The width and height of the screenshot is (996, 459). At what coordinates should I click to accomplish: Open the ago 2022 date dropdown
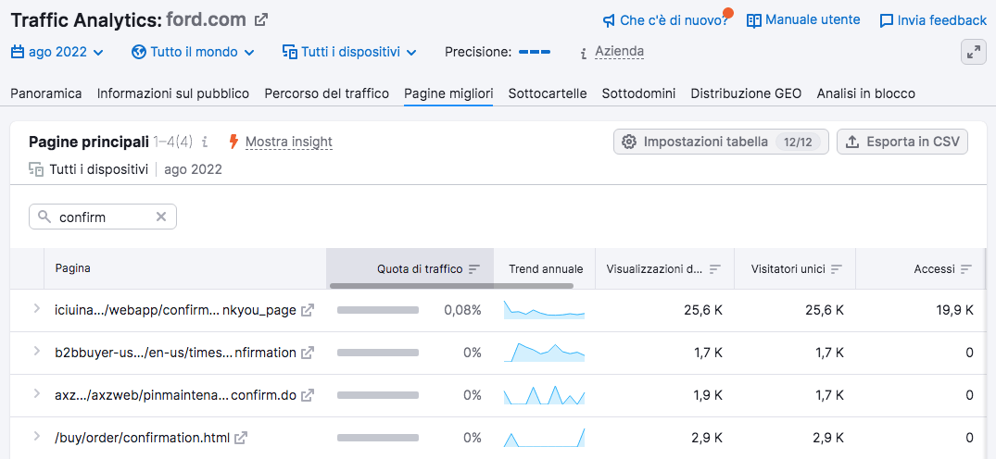[x=57, y=53]
